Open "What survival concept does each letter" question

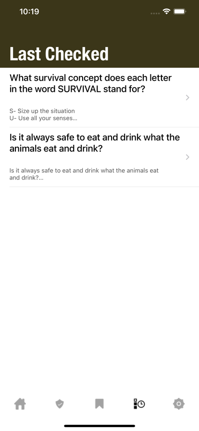tap(91, 78)
